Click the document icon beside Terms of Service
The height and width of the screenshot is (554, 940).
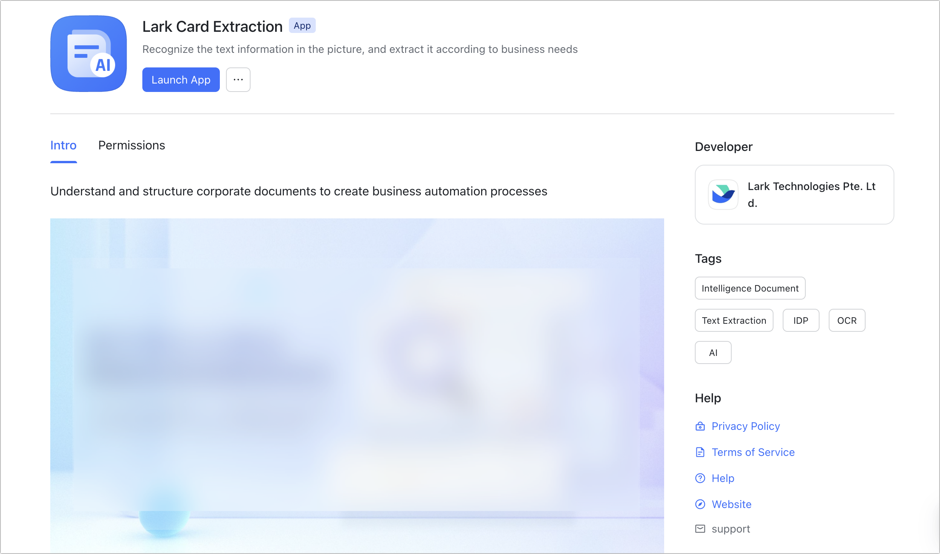click(x=700, y=452)
